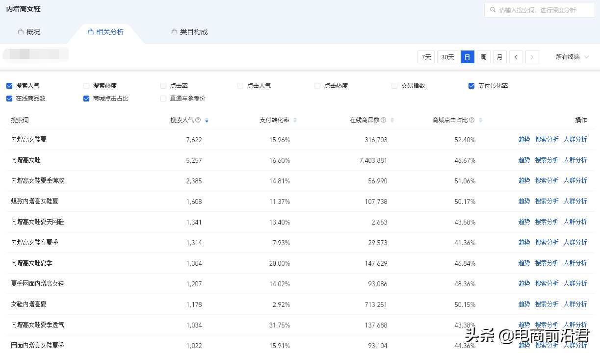Click the question-mark help icon beside 搜索人气 header

pyautogui.click(x=198, y=120)
